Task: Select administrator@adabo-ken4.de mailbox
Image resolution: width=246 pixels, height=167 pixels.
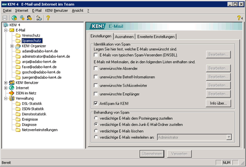Action: pyautogui.click(x=46, y=56)
